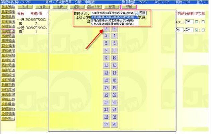
Task: Tick the empty rightmost checkbox in first row
Action: click(x=203, y=21)
